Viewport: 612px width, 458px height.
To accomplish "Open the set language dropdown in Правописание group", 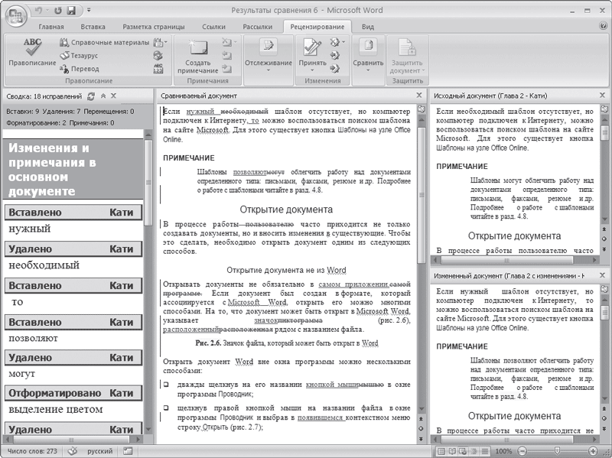I will pyautogui.click(x=161, y=42).
